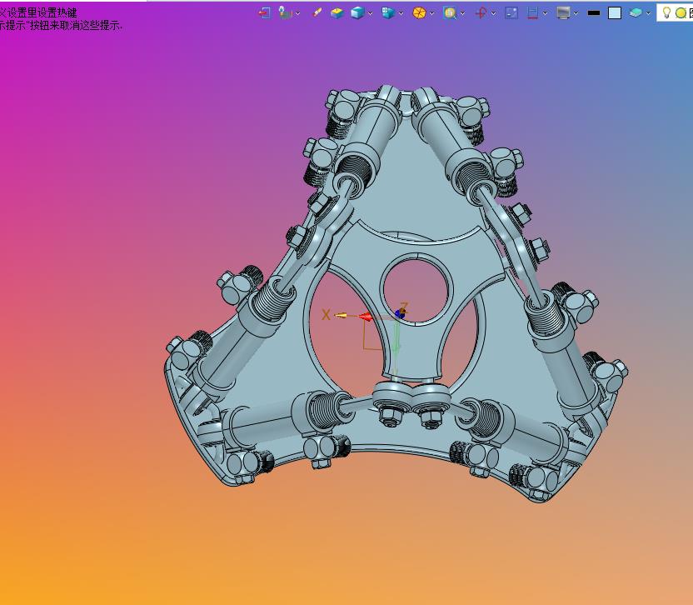Select the brush/eraser tool icon
Image resolution: width=693 pixels, height=605 pixels.
point(317,12)
